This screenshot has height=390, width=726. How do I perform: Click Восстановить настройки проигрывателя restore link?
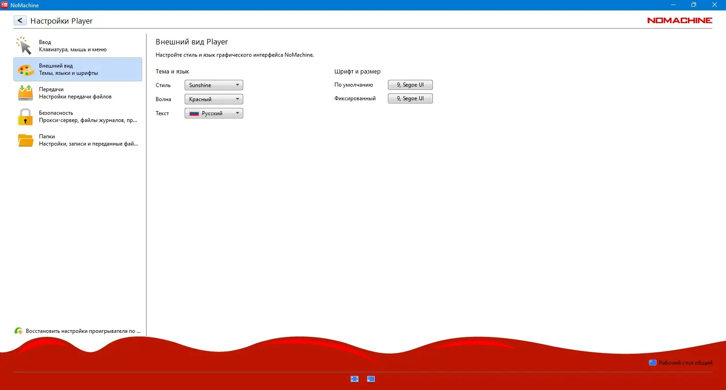tap(78, 331)
